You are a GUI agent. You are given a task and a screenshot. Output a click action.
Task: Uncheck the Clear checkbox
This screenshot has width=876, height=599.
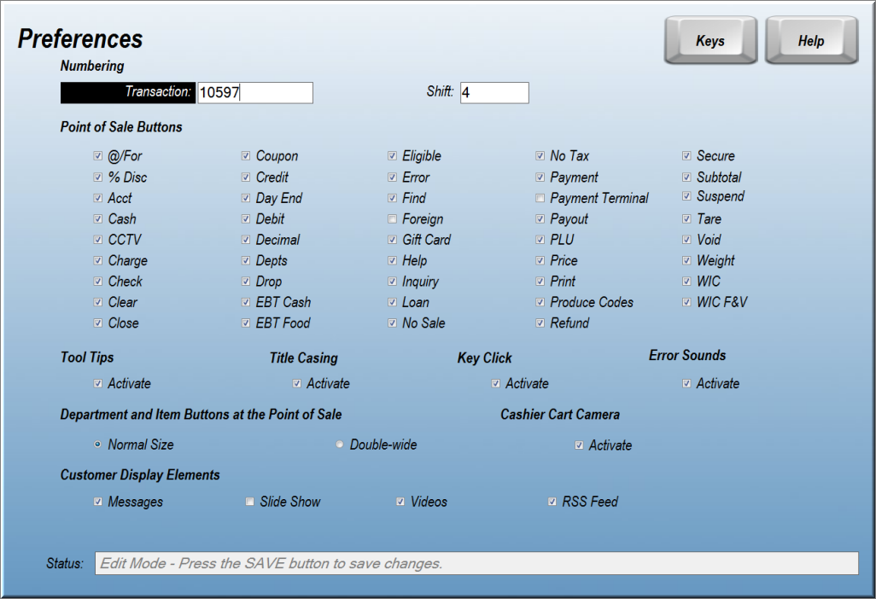coord(98,302)
